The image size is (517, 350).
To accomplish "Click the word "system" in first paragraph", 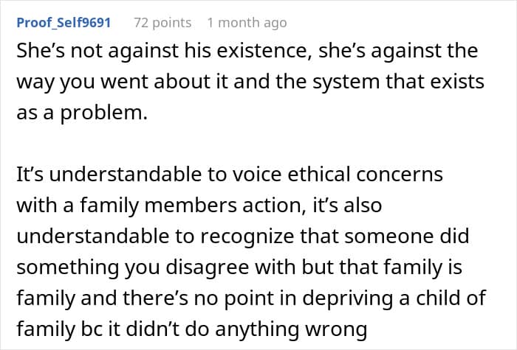I will [x=346, y=83].
